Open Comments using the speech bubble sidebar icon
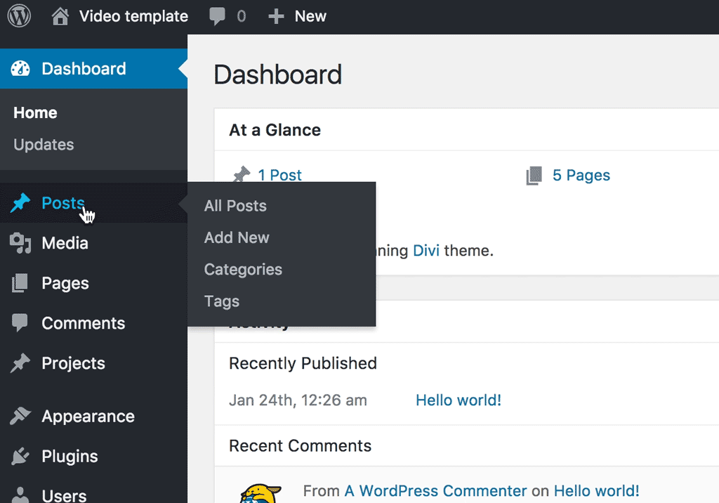The height and width of the screenshot is (503, 719). click(x=20, y=323)
